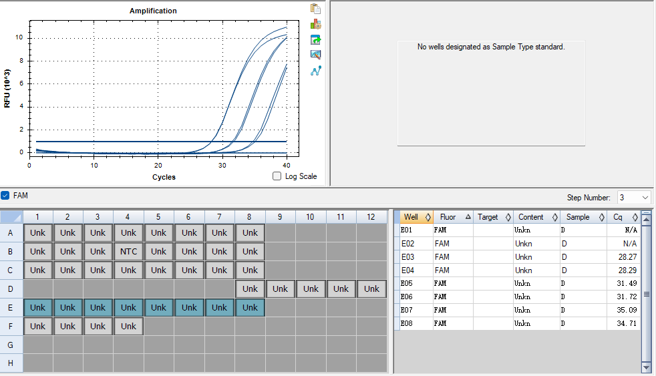The image size is (656, 376).
Task: Select well E4 on the plate
Action: (128, 307)
